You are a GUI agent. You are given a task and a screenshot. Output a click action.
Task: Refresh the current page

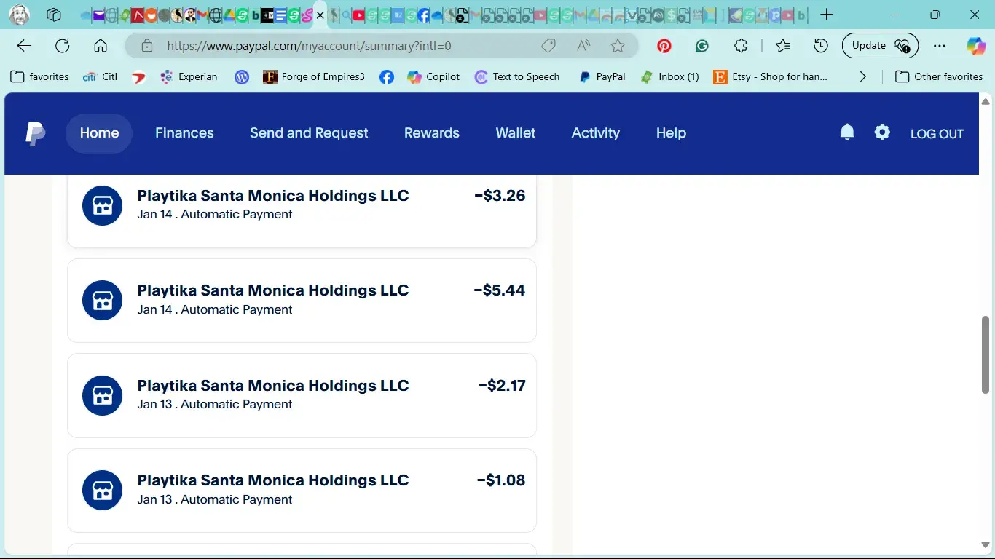point(63,46)
